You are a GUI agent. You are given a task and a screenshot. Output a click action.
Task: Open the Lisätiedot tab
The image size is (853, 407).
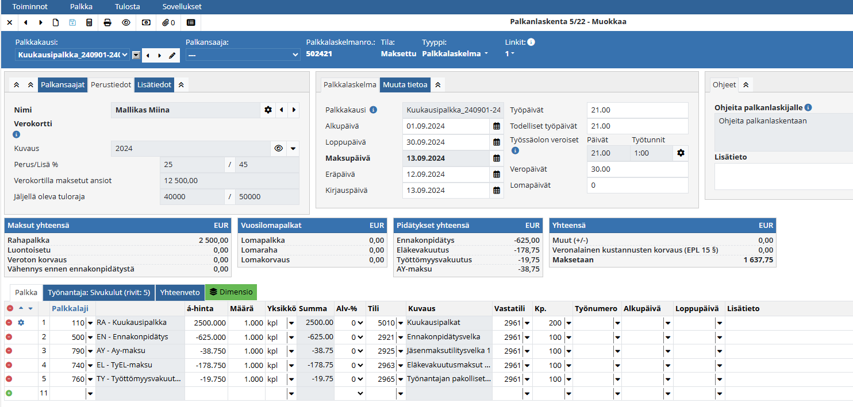[x=154, y=84]
